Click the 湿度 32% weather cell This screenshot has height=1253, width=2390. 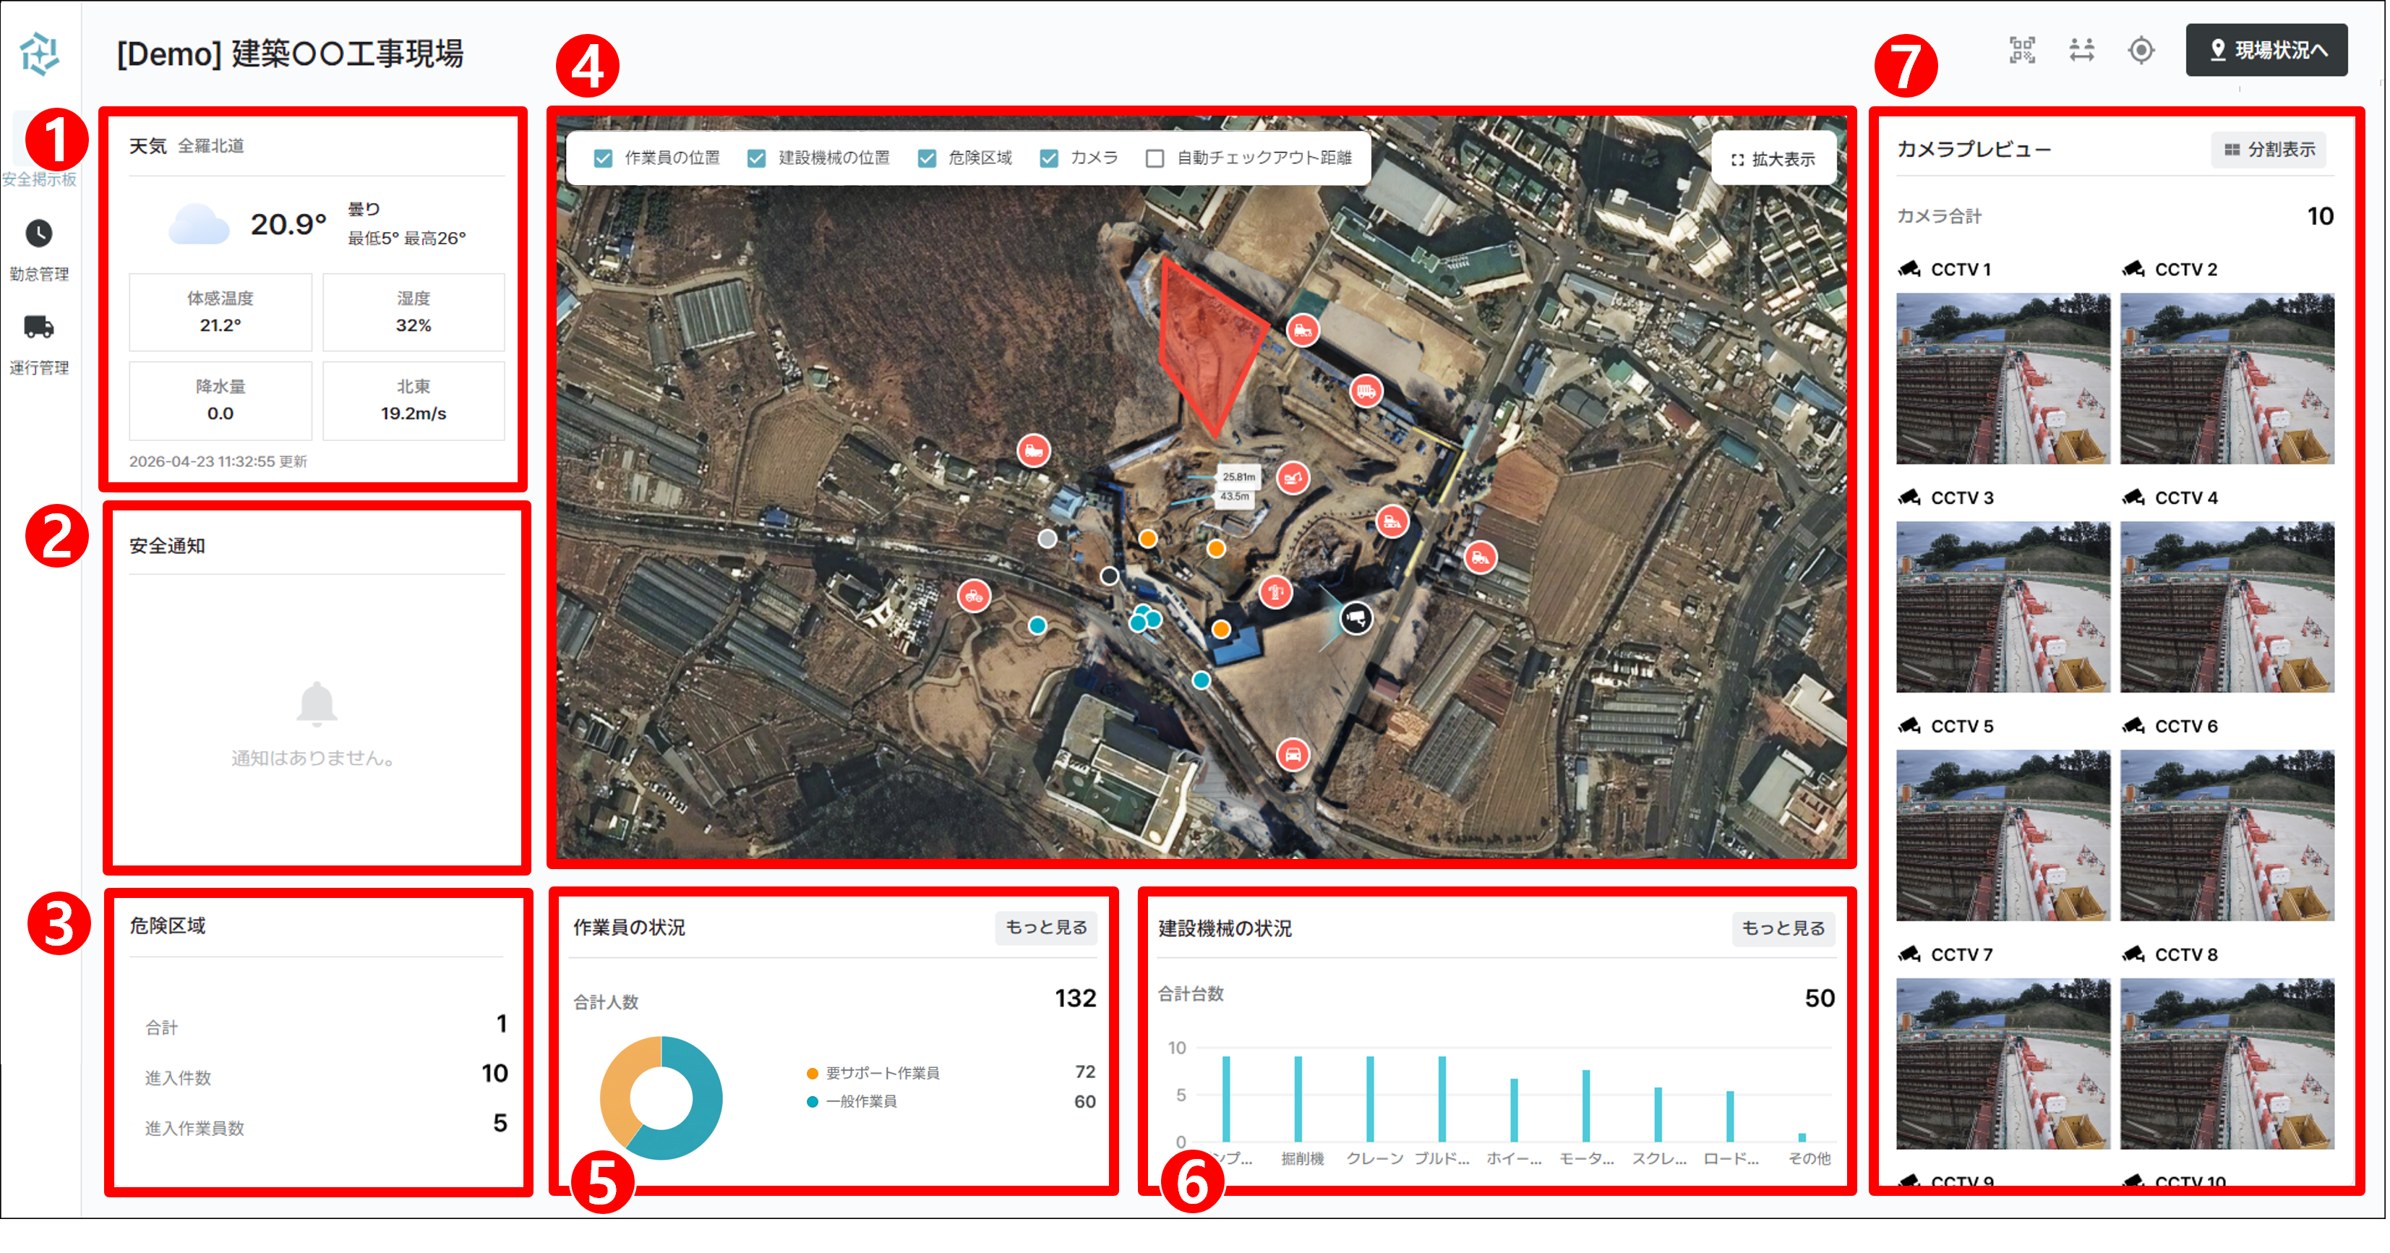tap(413, 312)
